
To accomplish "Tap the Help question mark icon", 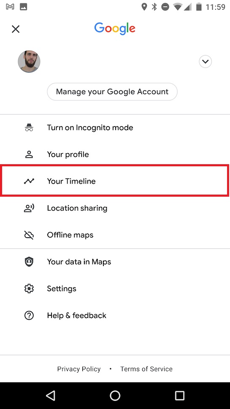I will coord(29,316).
